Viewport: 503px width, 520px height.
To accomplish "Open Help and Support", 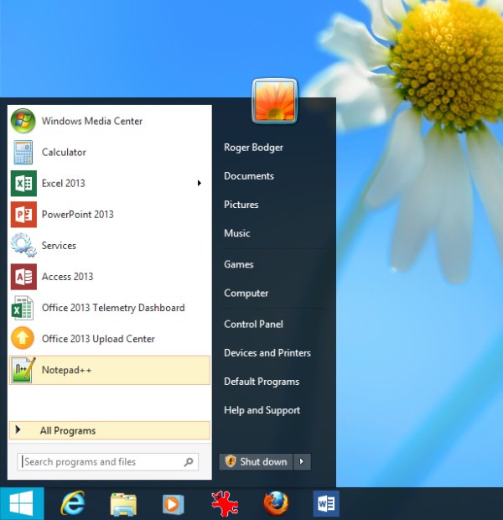I will [x=262, y=410].
